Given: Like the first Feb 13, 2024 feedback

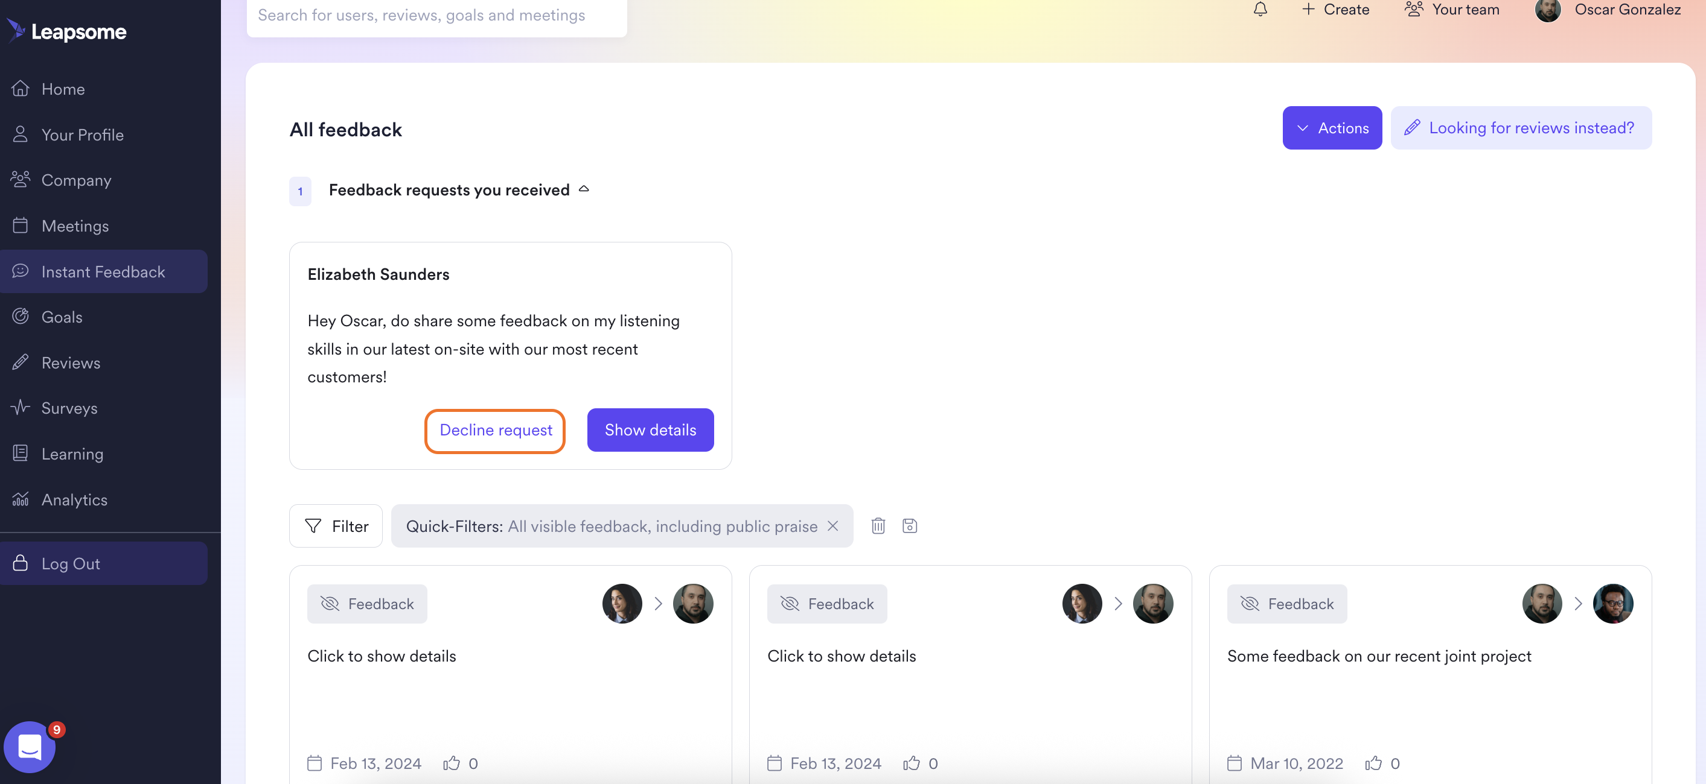Looking at the screenshot, I should coord(452,763).
